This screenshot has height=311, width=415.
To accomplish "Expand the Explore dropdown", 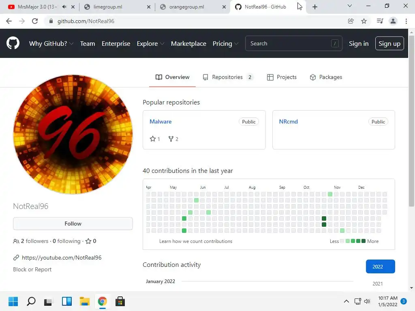I will (x=150, y=43).
